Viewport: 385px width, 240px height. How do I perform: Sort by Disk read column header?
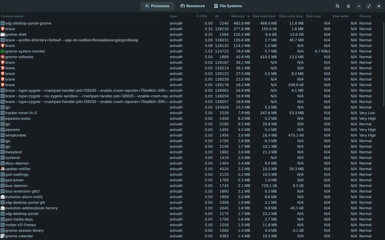[x=314, y=16]
